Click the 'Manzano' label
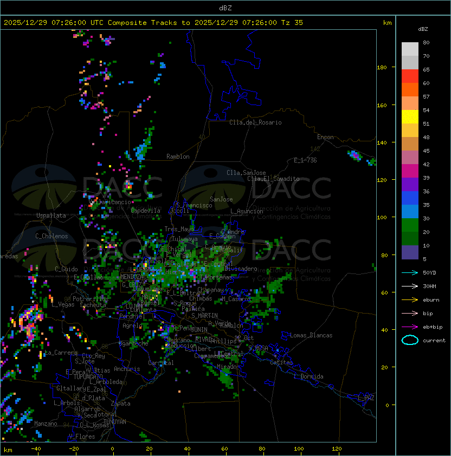 tap(46, 424)
